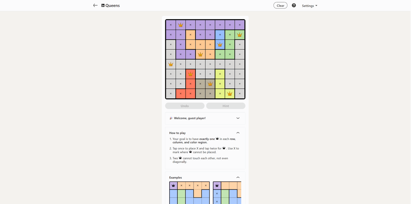Image resolution: width=411 pixels, height=204 pixels.
Task: Open the Settings dropdown
Action: tap(310, 6)
